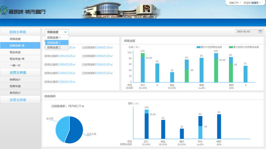
Task: Collapse the 招商主界面 sidebar section header
Action: pyautogui.click(x=20, y=32)
